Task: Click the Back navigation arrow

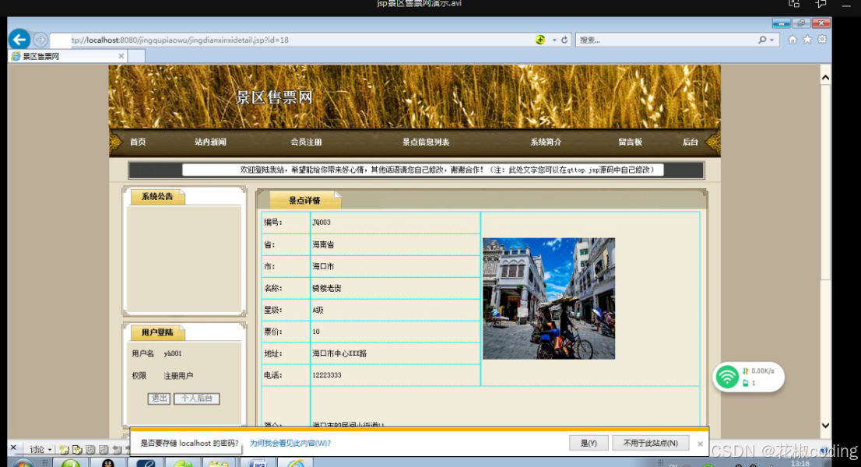Action: point(19,39)
